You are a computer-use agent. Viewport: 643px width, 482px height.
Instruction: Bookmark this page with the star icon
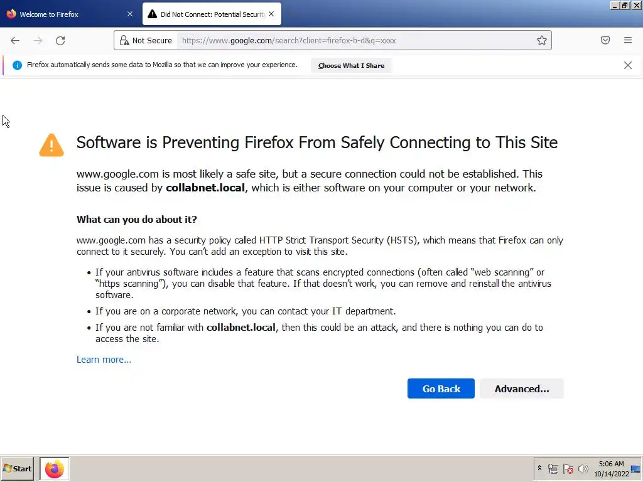(x=542, y=40)
